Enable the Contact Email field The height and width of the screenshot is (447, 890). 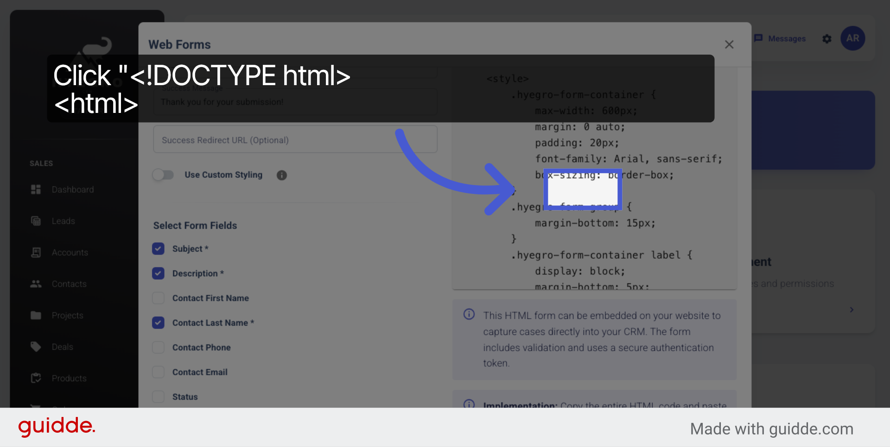coord(158,372)
